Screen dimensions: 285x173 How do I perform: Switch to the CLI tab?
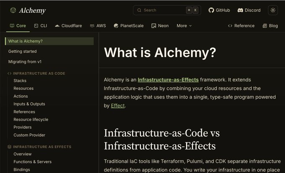pos(41,26)
